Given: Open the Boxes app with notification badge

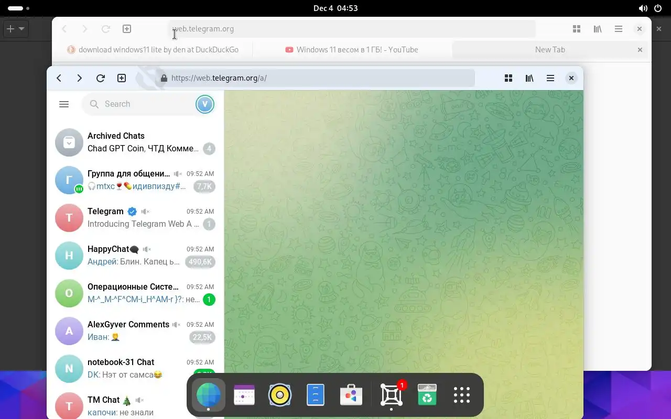Looking at the screenshot, I should [x=392, y=395].
